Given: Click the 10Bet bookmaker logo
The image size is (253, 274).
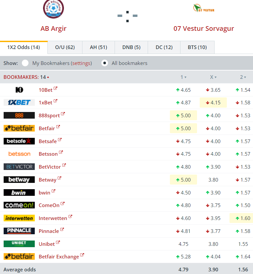Looking at the screenshot, I should click(x=19, y=90).
